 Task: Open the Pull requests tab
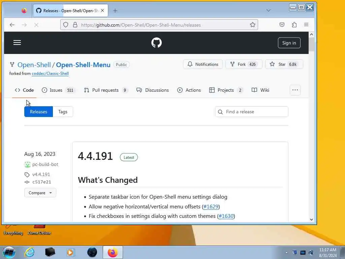tap(106, 90)
